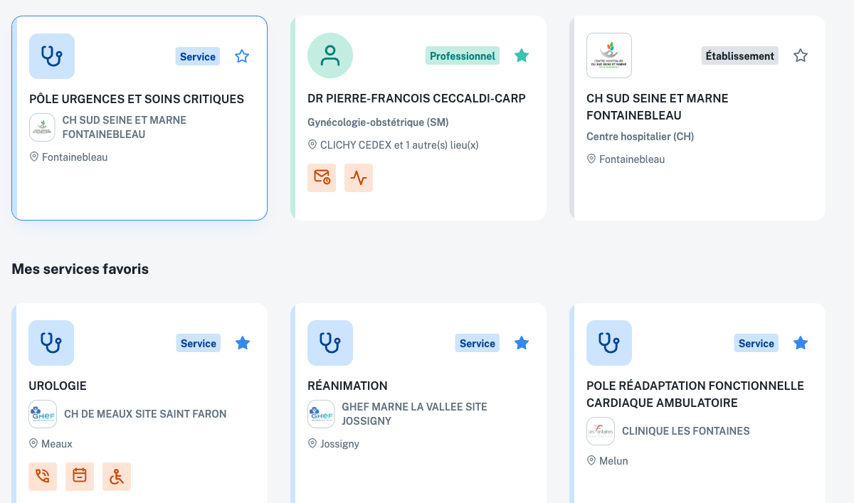Unfavorite Dr Pierre-Francois Ceccaldi-Carp with green star
The image size is (854, 503).
[522, 55]
